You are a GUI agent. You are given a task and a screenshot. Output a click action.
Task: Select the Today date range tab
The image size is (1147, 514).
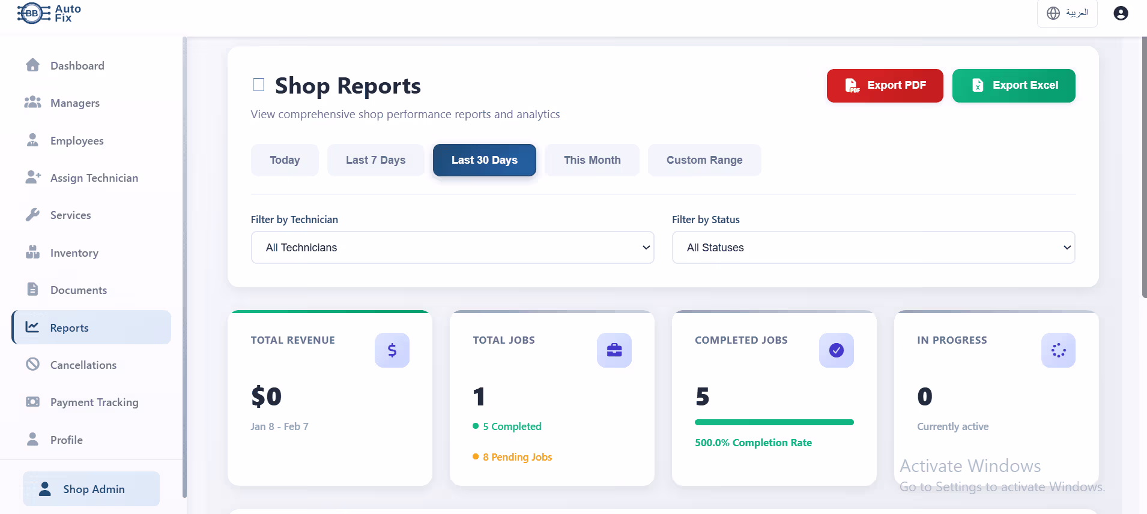[x=285, y=160]
